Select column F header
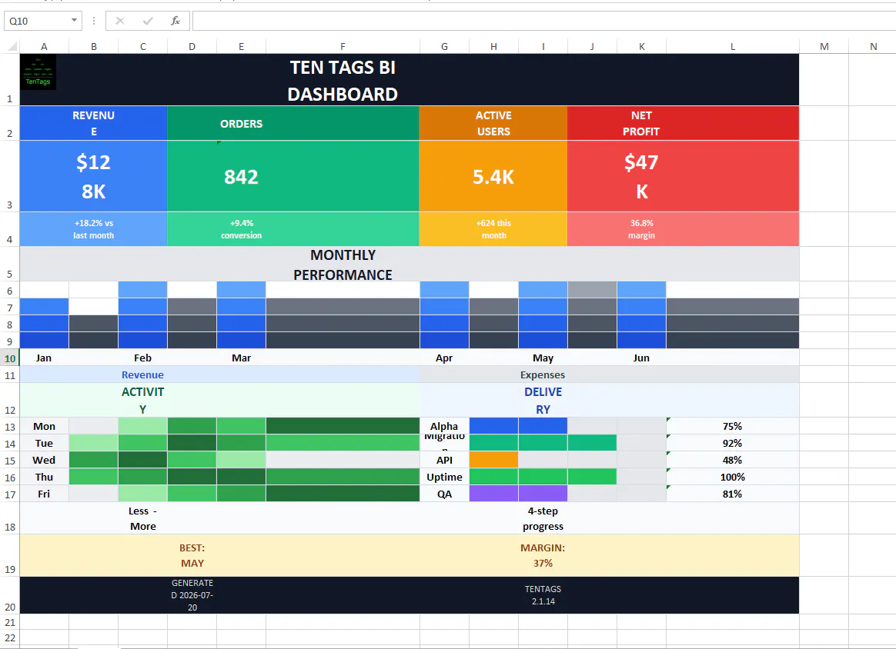The width and height of the screenshot is (896, 649). [343, 46]
